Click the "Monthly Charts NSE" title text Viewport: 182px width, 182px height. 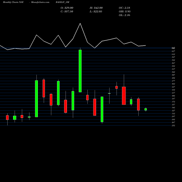[x=13, y=2]
